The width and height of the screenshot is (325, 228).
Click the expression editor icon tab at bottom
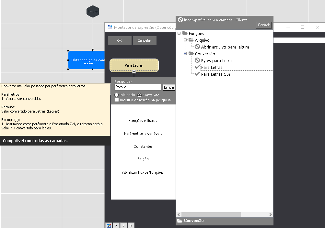point(109,226)
